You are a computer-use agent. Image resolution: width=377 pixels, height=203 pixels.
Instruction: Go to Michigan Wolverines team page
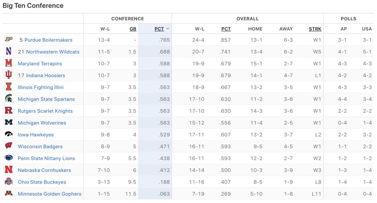[42, 123]
